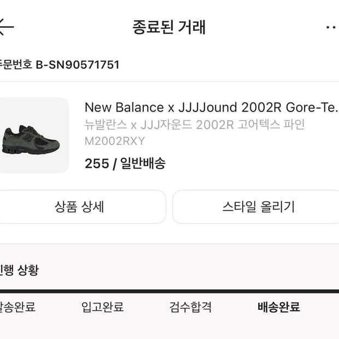Tap the 진행 상황 section heading

[x=20, y=270]
